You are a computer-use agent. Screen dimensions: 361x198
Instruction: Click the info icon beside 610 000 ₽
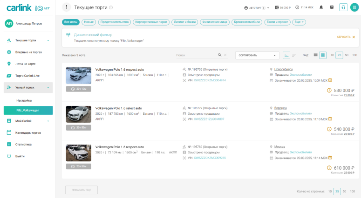click(329, 168)
